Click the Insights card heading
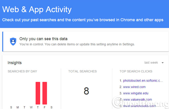 coord(15,63)
